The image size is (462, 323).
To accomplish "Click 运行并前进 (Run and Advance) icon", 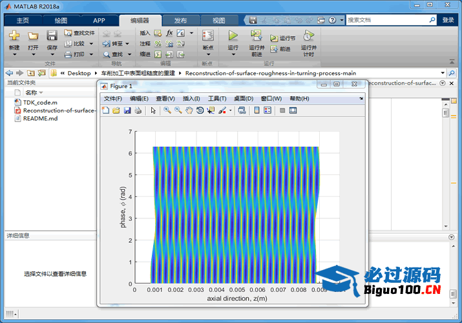I will coord(257,36).
